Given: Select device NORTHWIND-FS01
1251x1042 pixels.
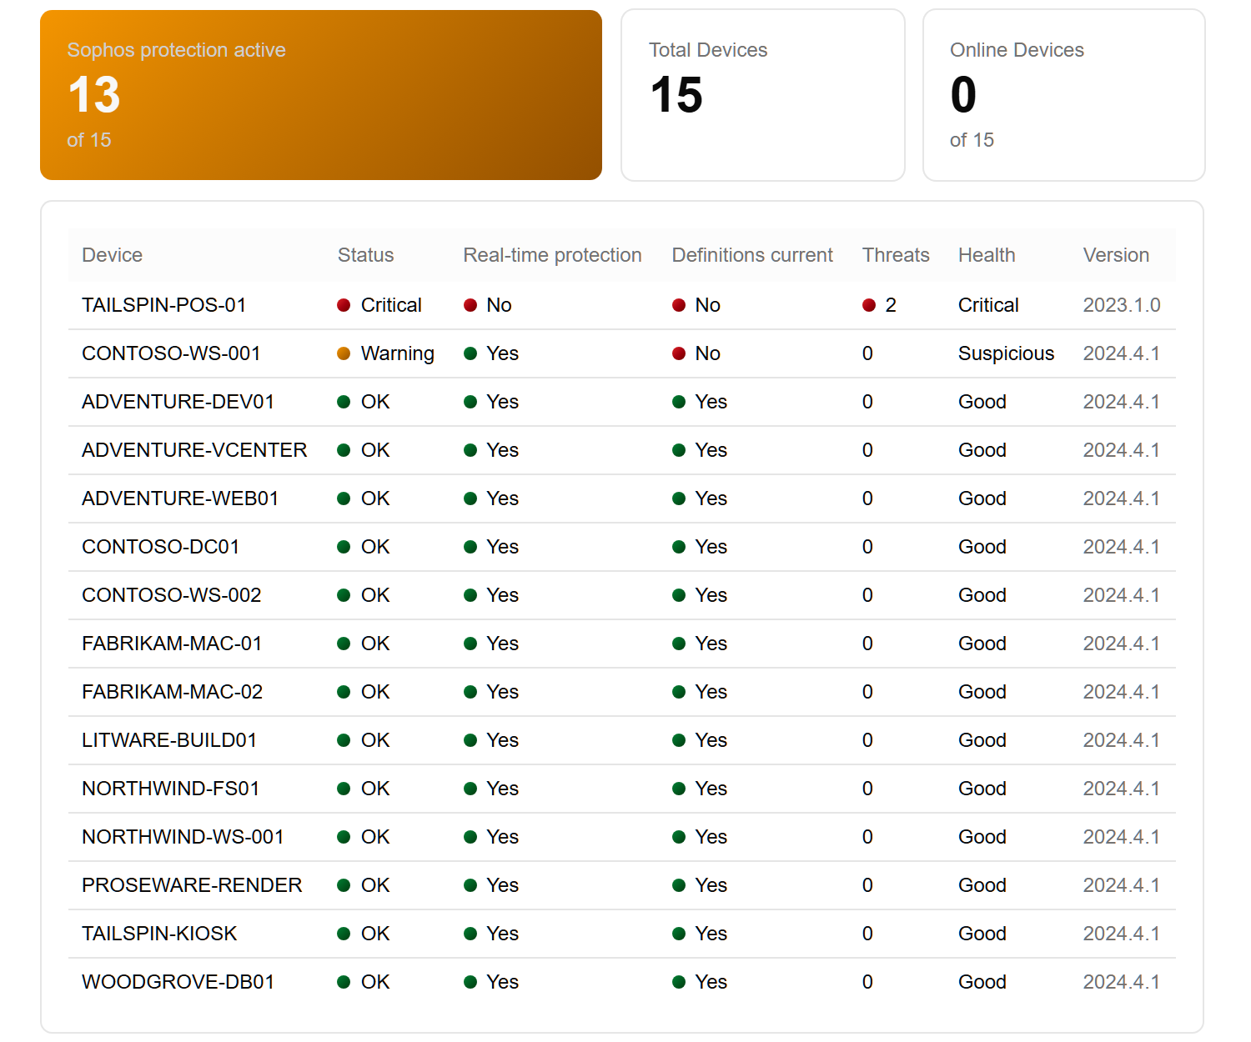Looking at the screenshot, I should tap(171, 789).
